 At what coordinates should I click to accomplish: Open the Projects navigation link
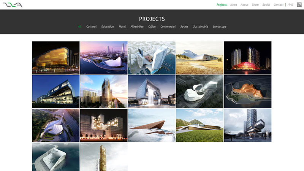click(x=222, y=5)
